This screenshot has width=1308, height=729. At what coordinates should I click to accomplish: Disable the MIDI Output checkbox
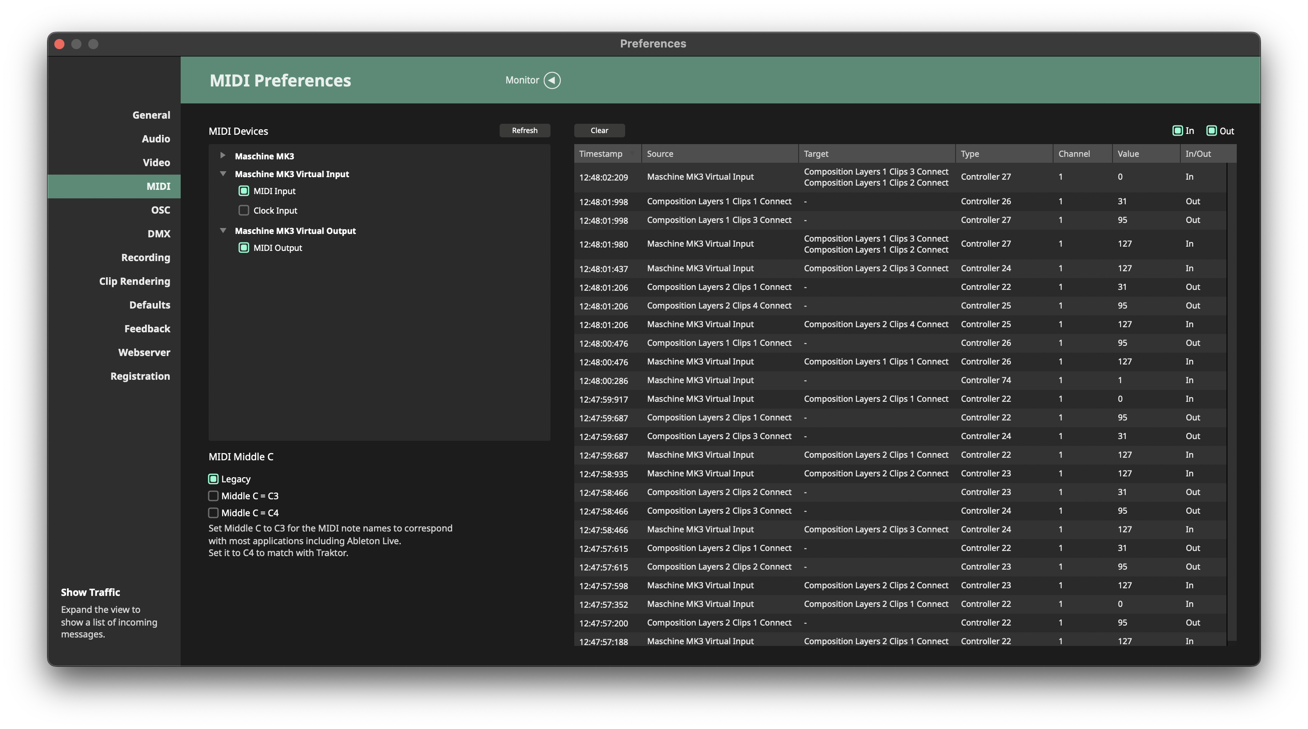244,248
